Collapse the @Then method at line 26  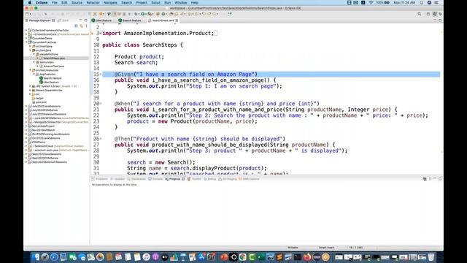pyautogui.click(x=101, y=139)
